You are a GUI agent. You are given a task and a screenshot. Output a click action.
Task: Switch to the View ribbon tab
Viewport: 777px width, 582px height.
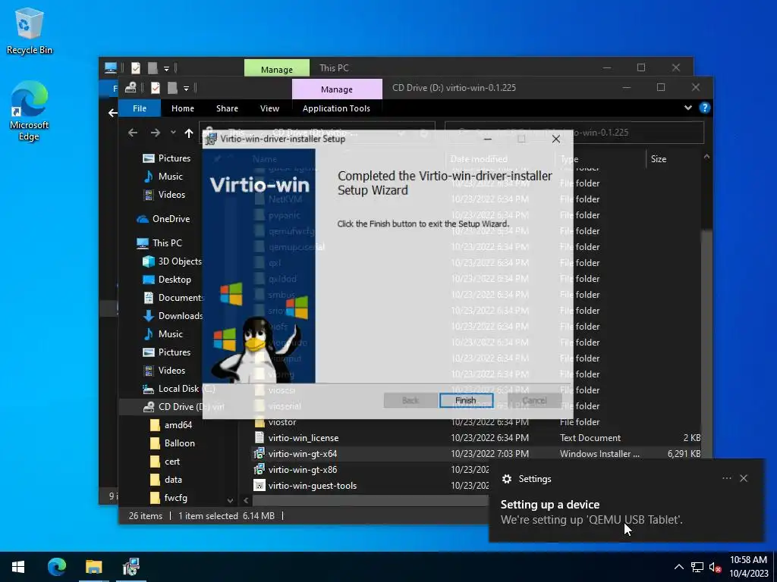pyautogui.click(x=269, y=108)
